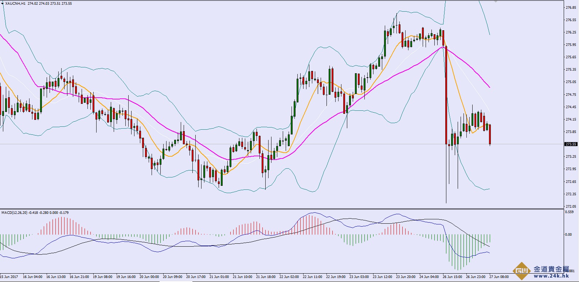Image resolution: width=579 pixels, height=282 pixels.
Task: Click the 276.85 price scale value
Action: click(571, 7)
